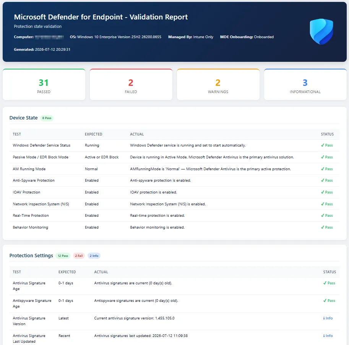This screenshot has width=349, height=345.
Task: Click the '2 Fail' badge in Protection Settings
Action: point(79,256)
